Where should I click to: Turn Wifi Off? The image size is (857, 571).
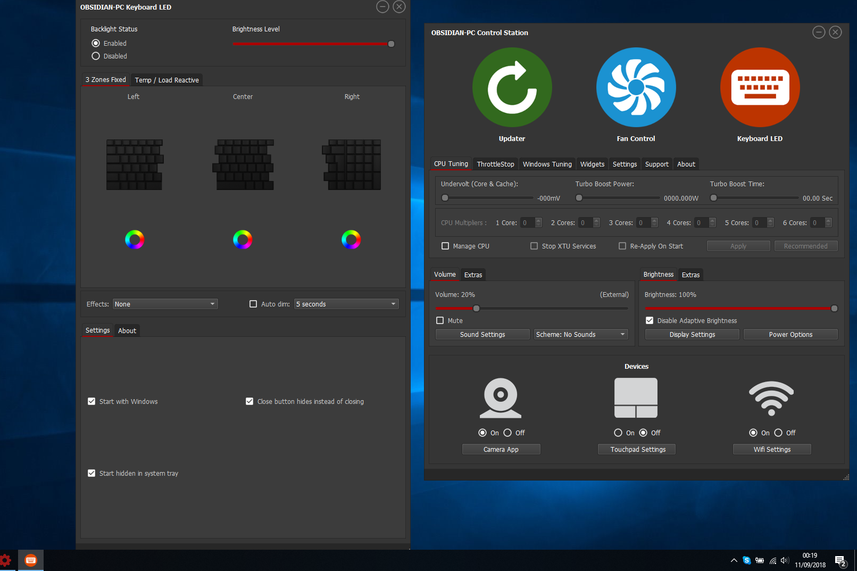tap(778, 433)
